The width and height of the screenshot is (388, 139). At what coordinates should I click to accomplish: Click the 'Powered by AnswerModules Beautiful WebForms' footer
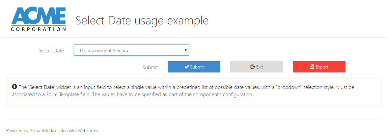pos(52,130)
